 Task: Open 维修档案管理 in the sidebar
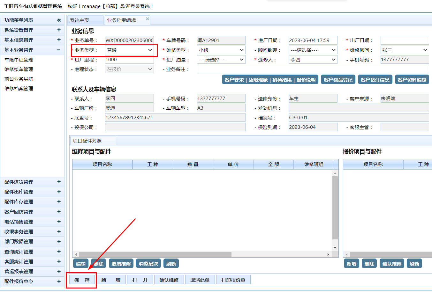click(x=19, y=88)
